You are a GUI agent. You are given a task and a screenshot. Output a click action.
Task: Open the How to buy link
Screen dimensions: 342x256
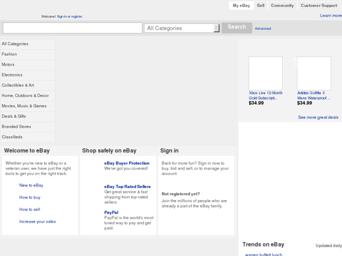30,197
